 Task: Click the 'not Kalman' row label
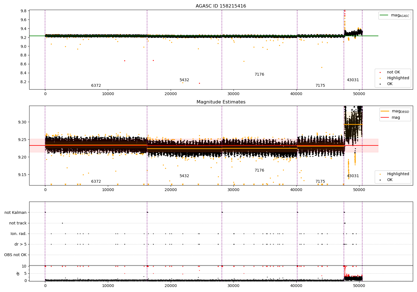pos(16,212)
